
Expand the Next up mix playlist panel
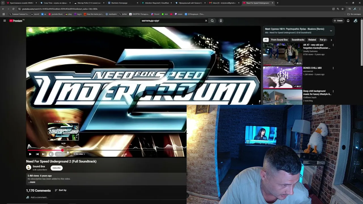[x=331, y=31]
